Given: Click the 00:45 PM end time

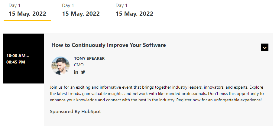Looking at the screenshot, I should (16, 62).
